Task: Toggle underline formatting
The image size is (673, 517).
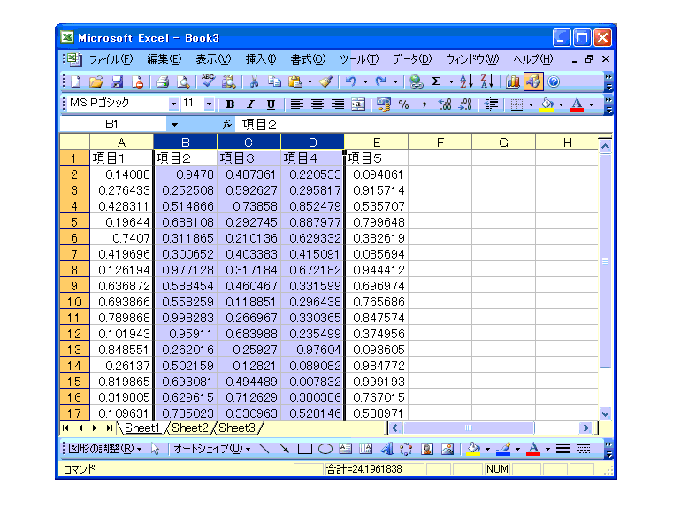Action: tap(271, 104)
